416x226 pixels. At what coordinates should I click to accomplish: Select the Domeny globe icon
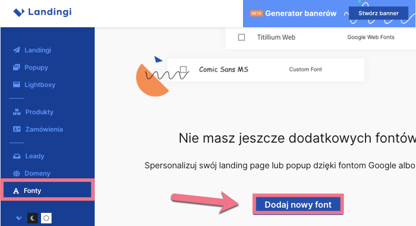16,174
